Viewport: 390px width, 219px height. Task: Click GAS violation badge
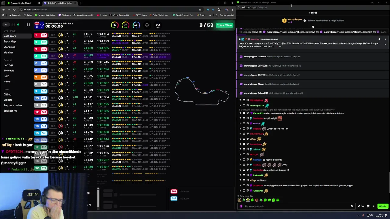(174, 198)
